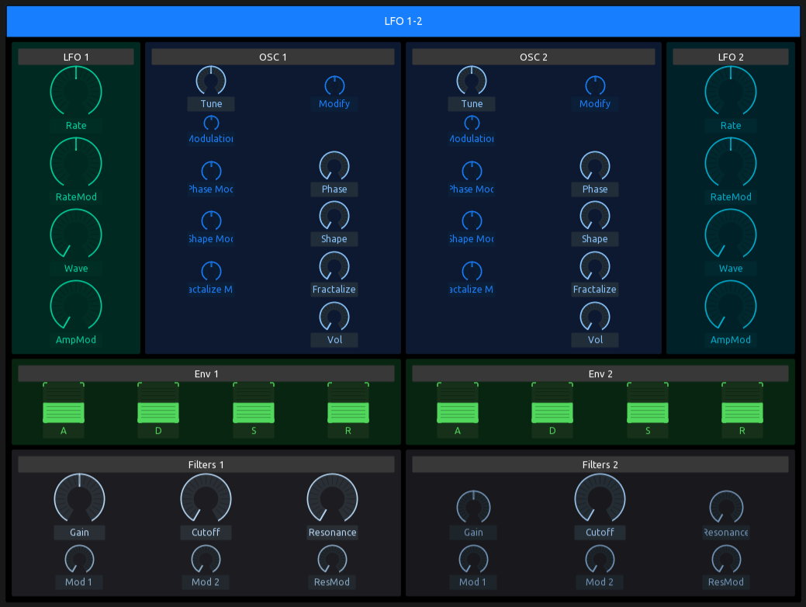Click the Env 1 Release slider

pyautogui.click(x=348, y=403)
